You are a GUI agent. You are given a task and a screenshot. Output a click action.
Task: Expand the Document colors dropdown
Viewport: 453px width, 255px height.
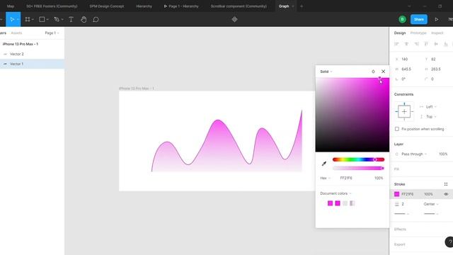tap(336, 193)
